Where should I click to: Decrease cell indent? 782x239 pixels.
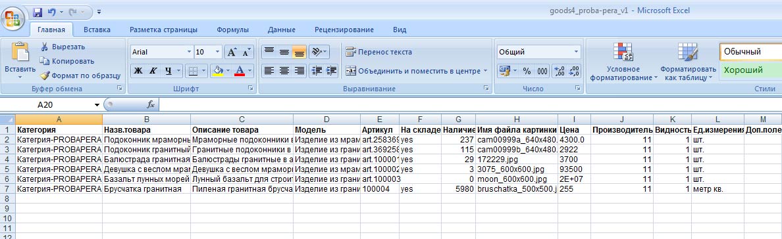[316, 71]
